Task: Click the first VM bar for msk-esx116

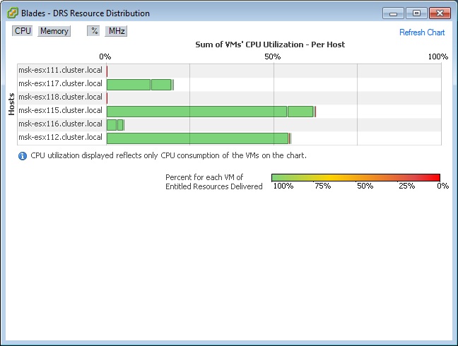Action: point(112,125)
